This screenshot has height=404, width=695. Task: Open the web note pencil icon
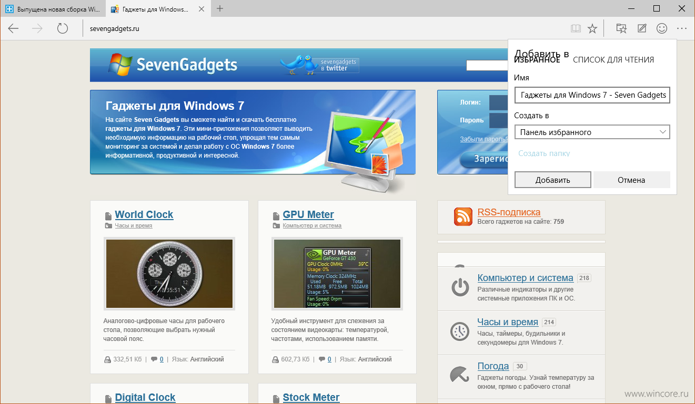tap(641, 28)
